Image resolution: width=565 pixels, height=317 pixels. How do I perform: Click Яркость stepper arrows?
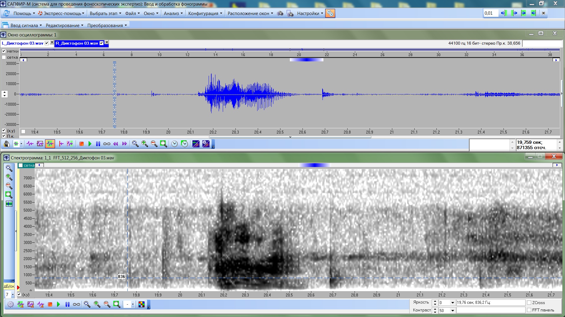click(435, 303)
